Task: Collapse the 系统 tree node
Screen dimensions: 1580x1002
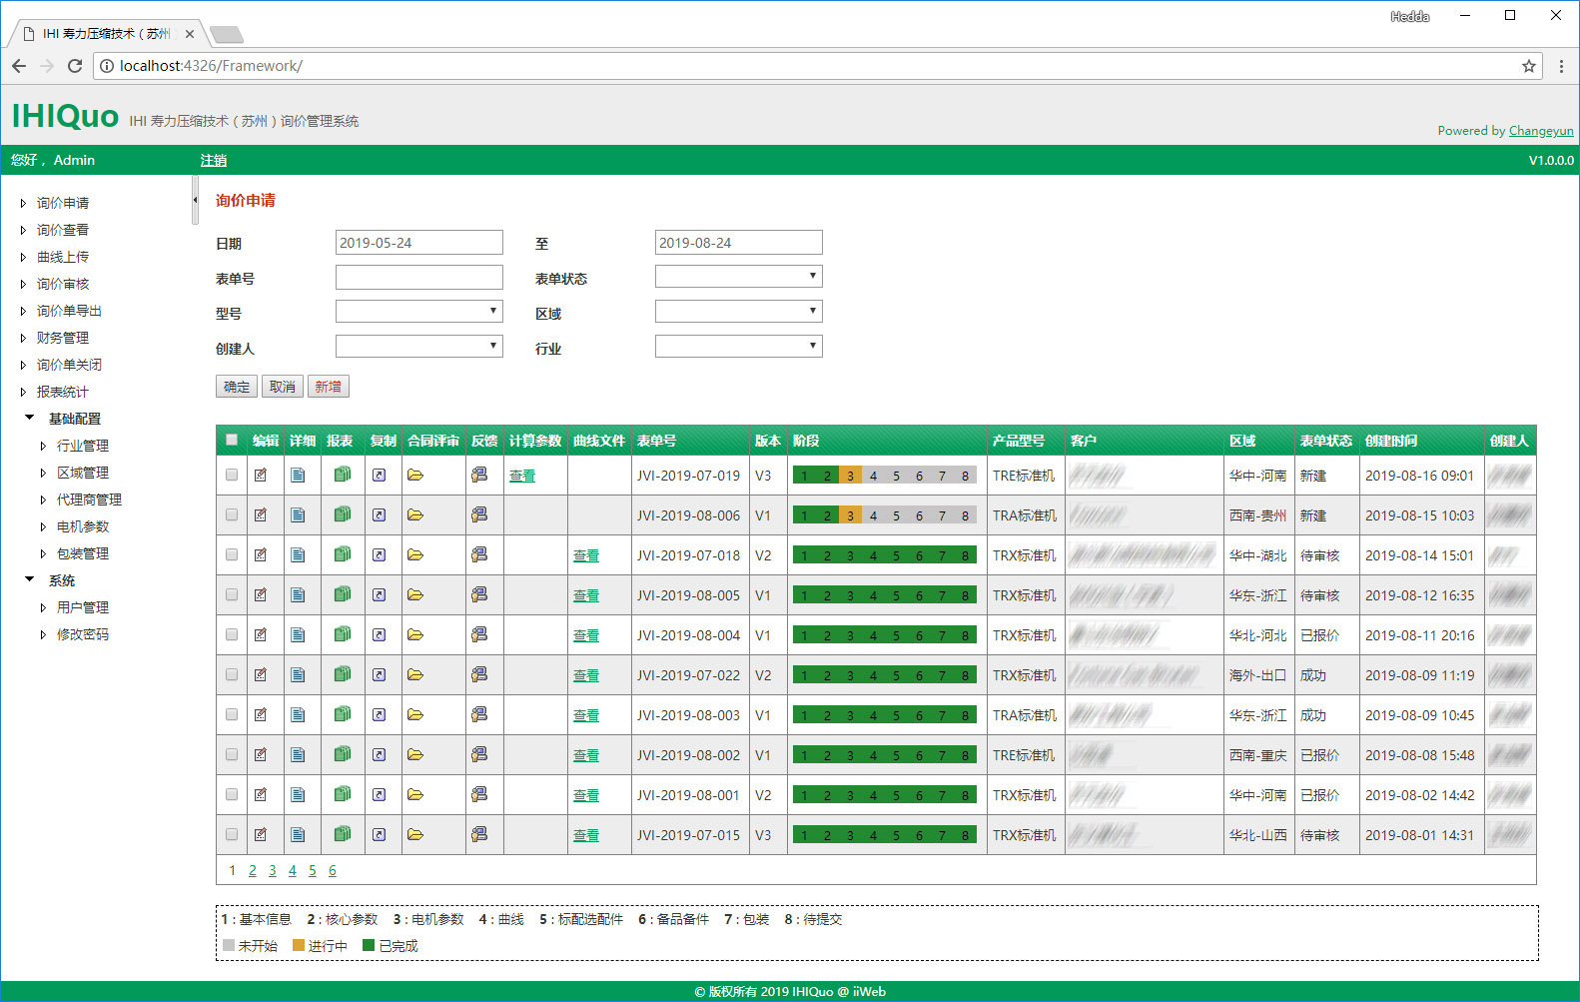Action: (x=29, y=579)
